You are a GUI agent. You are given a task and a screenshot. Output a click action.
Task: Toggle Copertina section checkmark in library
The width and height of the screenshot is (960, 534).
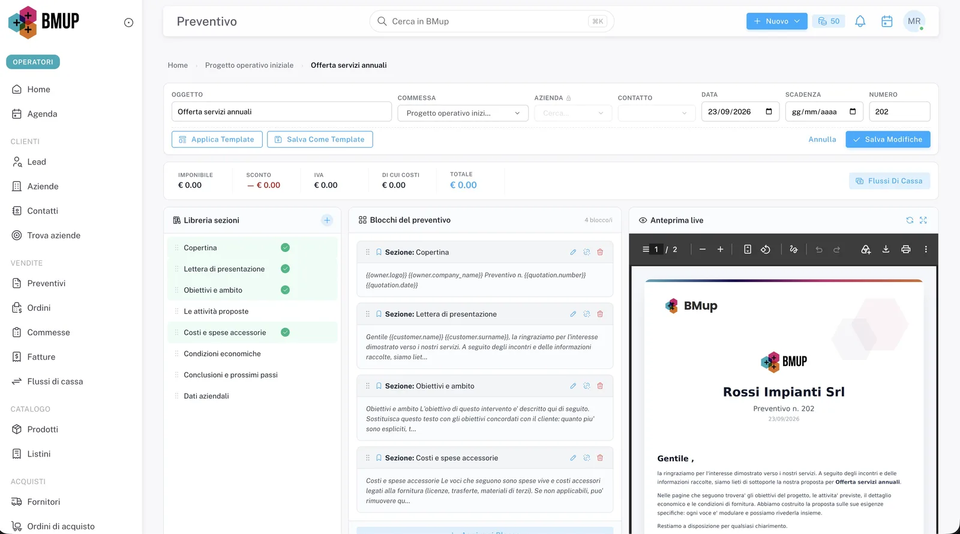point(286,248)
